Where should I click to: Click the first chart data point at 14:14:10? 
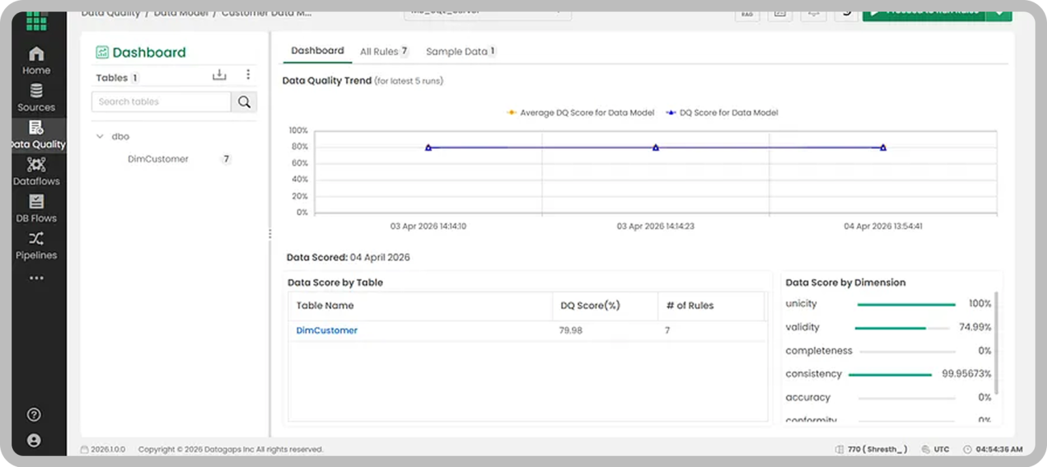coord(428,147)
